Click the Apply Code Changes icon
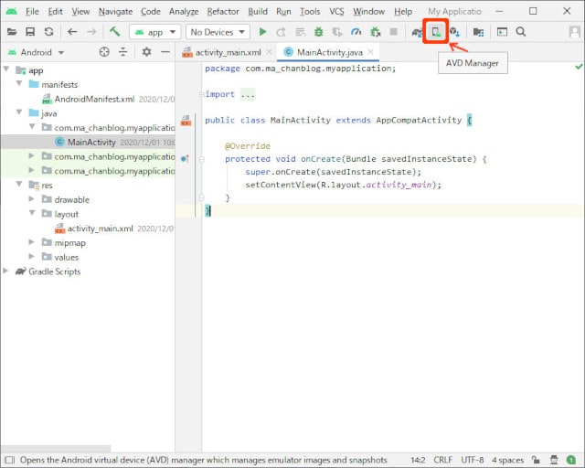The image size is (585, 468). point(300,33)
